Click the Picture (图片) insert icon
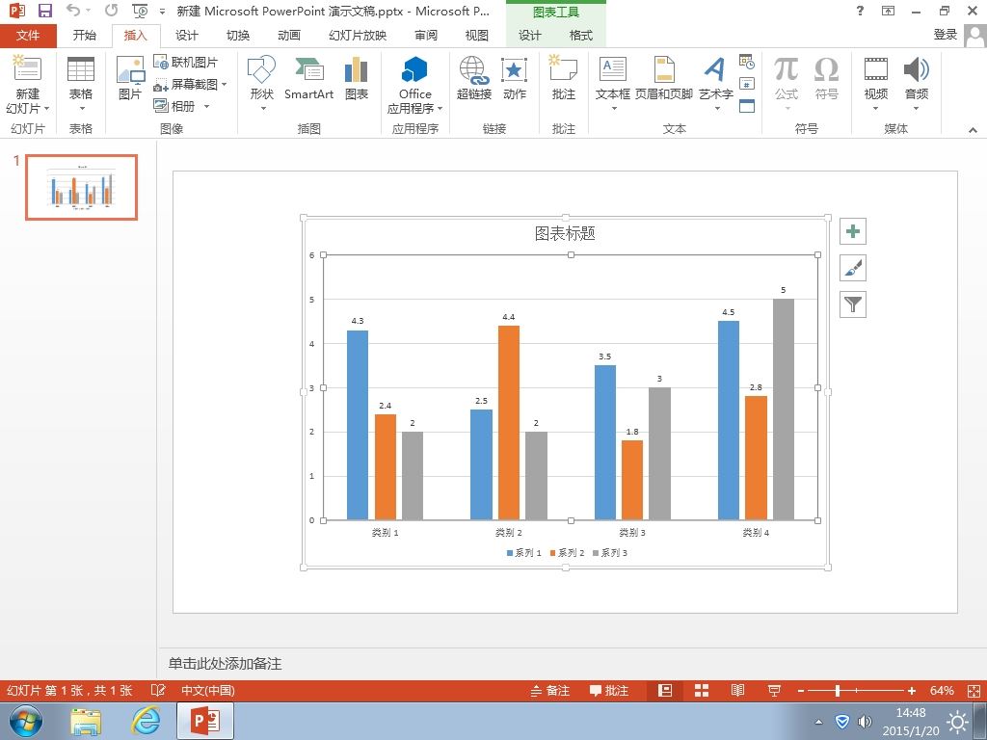The height and width of the screenshot is (740, 987). pyautogui.click(x=130, y=69)
